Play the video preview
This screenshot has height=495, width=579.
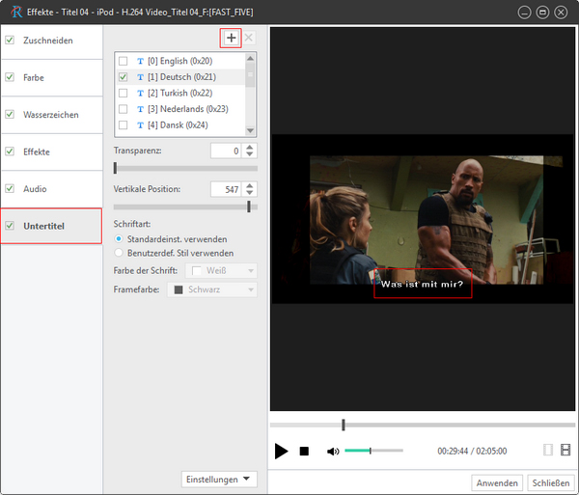point(281,451)
